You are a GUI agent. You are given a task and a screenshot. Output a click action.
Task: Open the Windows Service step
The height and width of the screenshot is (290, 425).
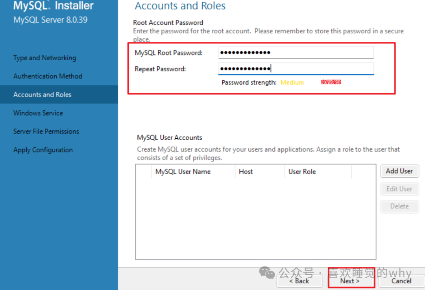tap(38, 113)
